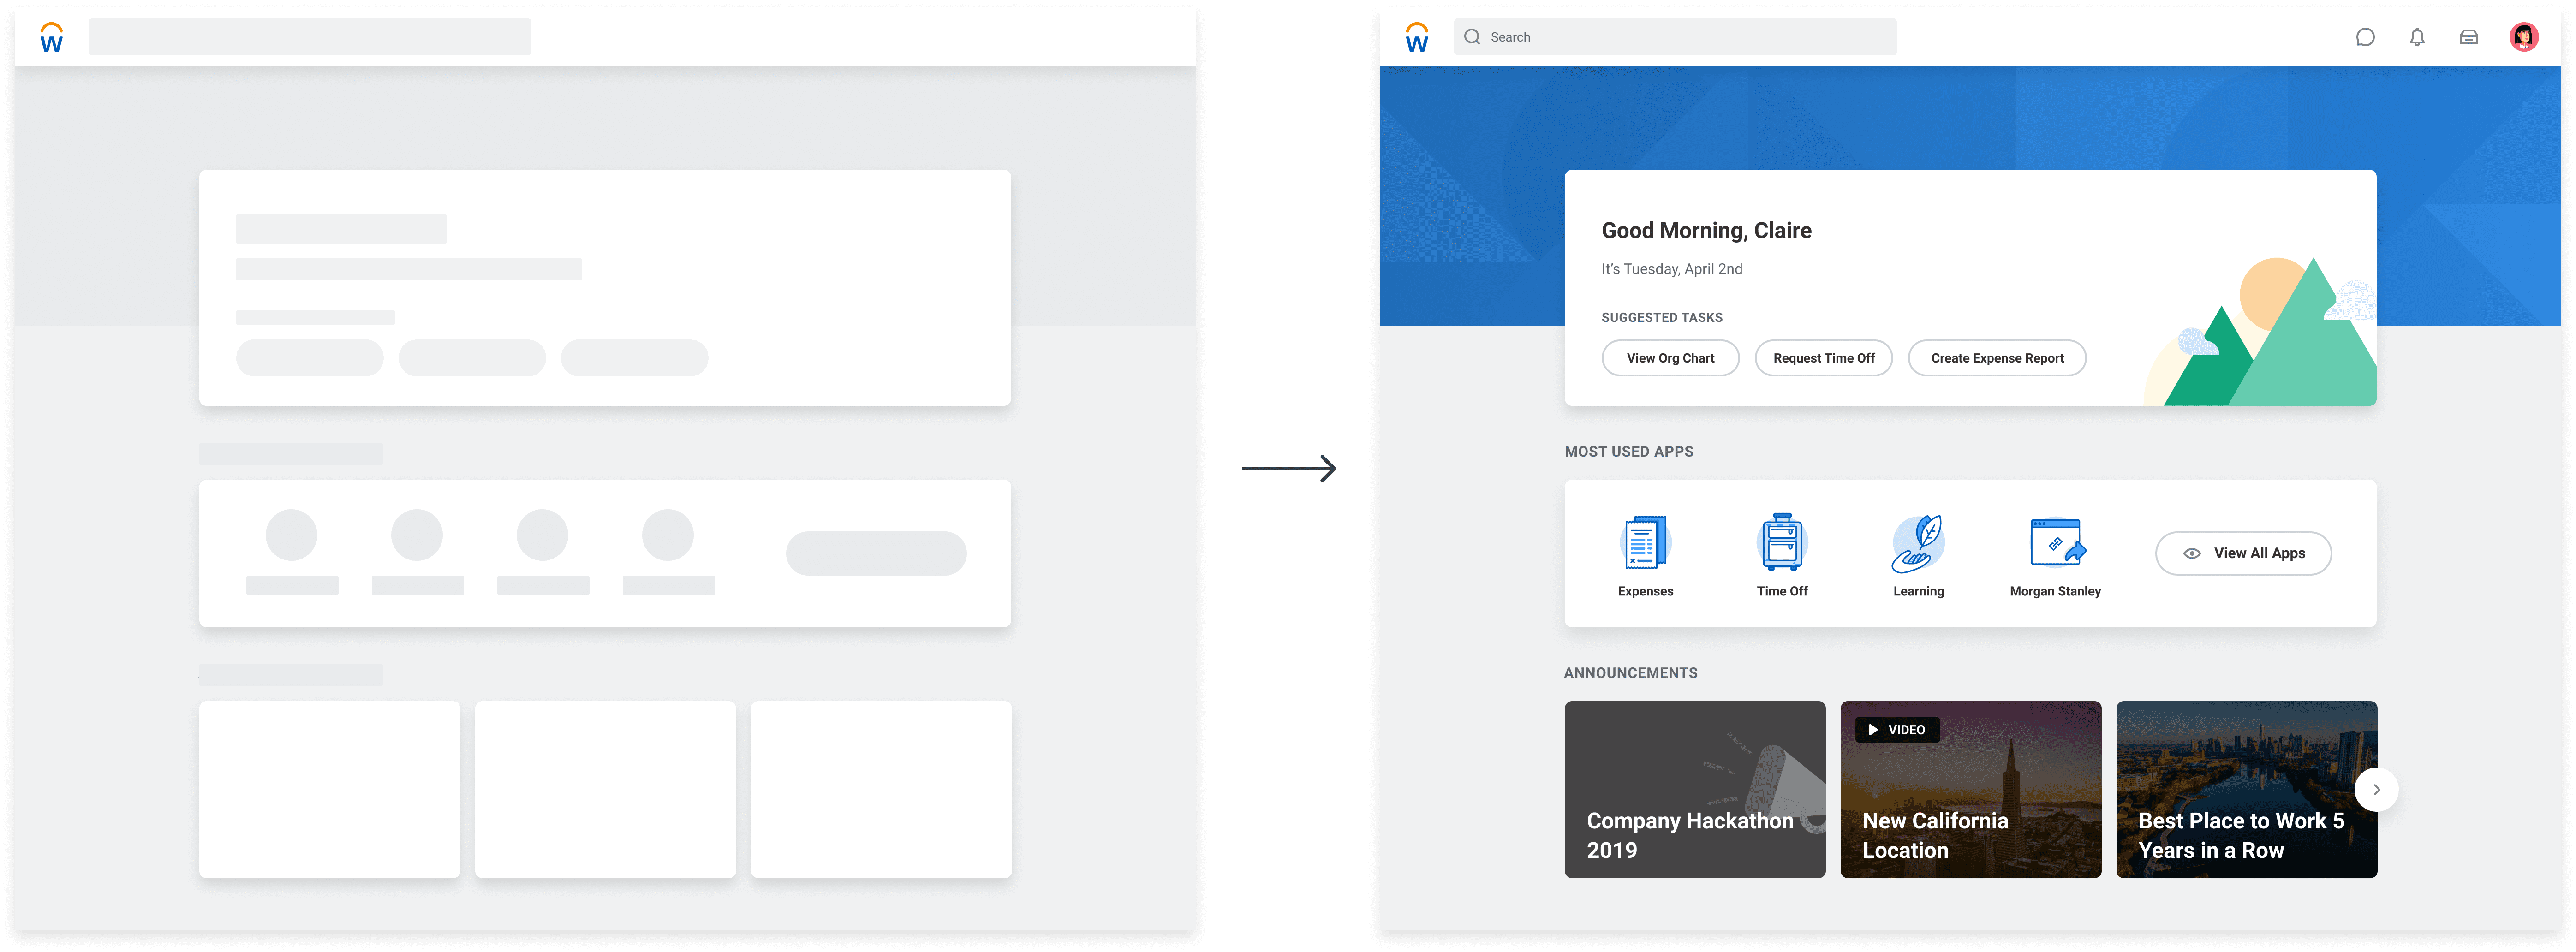
Task: Open the notifications bell
Action: [x=2416, y=37]
